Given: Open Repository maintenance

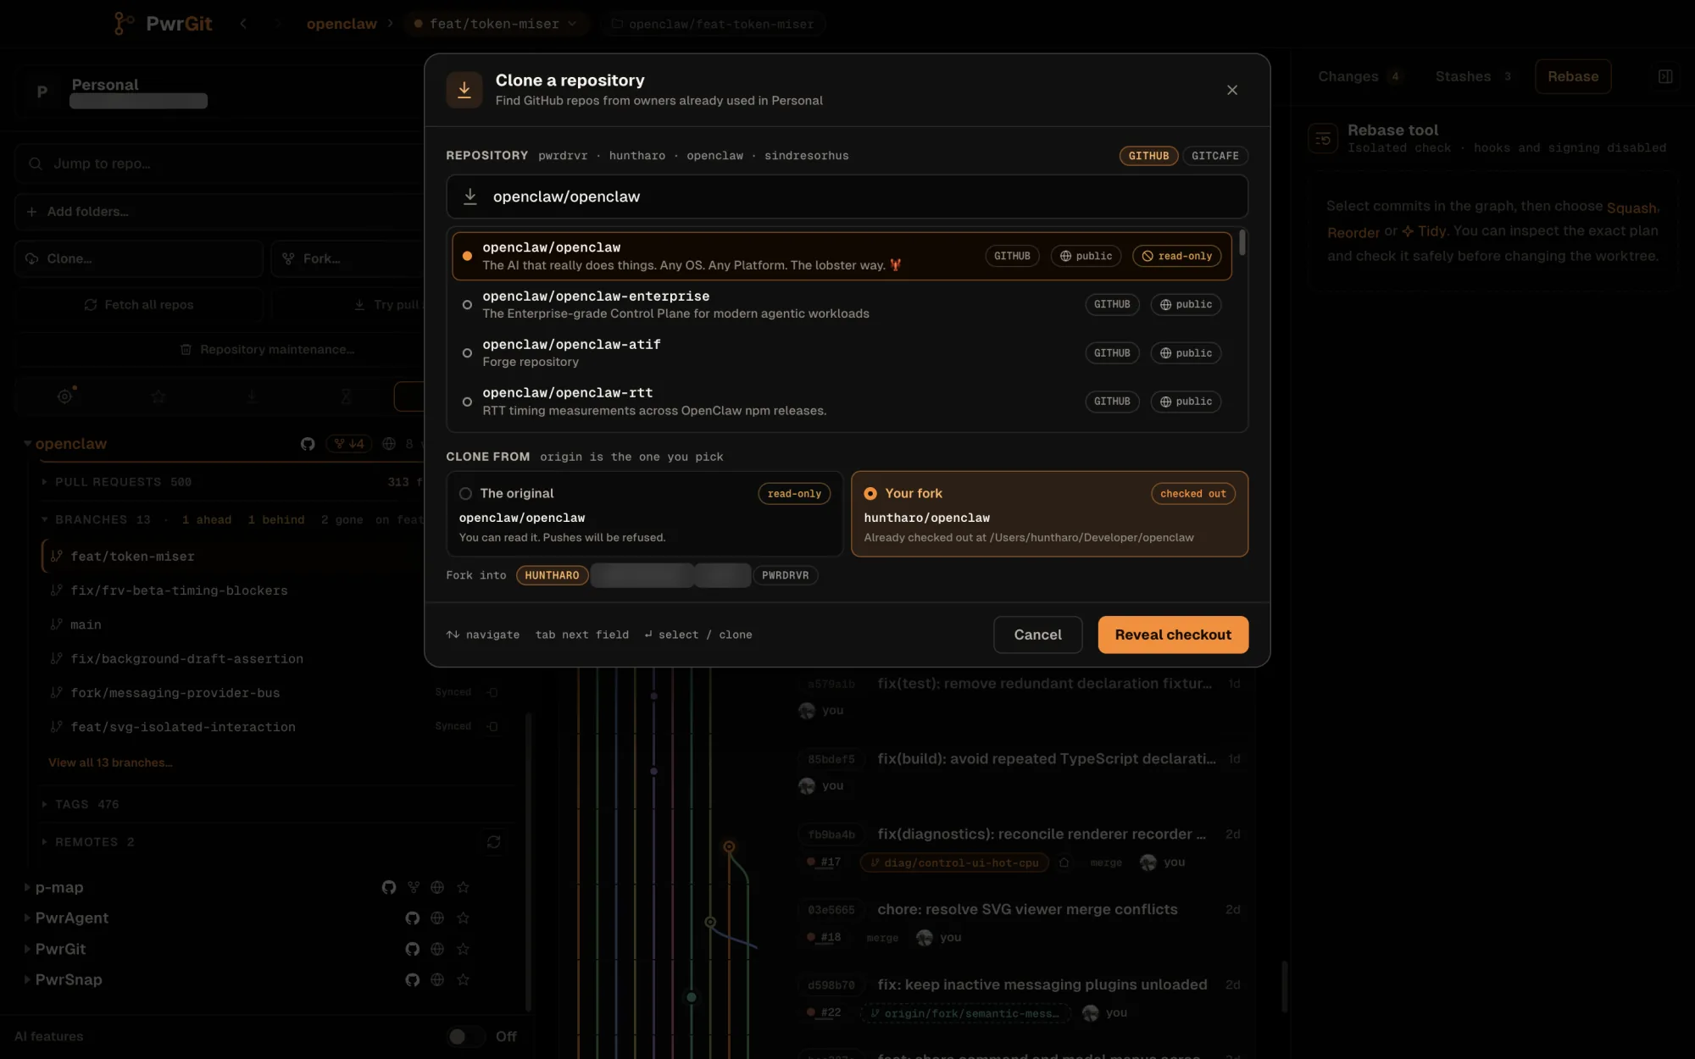Looking at the screenshot, I should coord(267,350).
